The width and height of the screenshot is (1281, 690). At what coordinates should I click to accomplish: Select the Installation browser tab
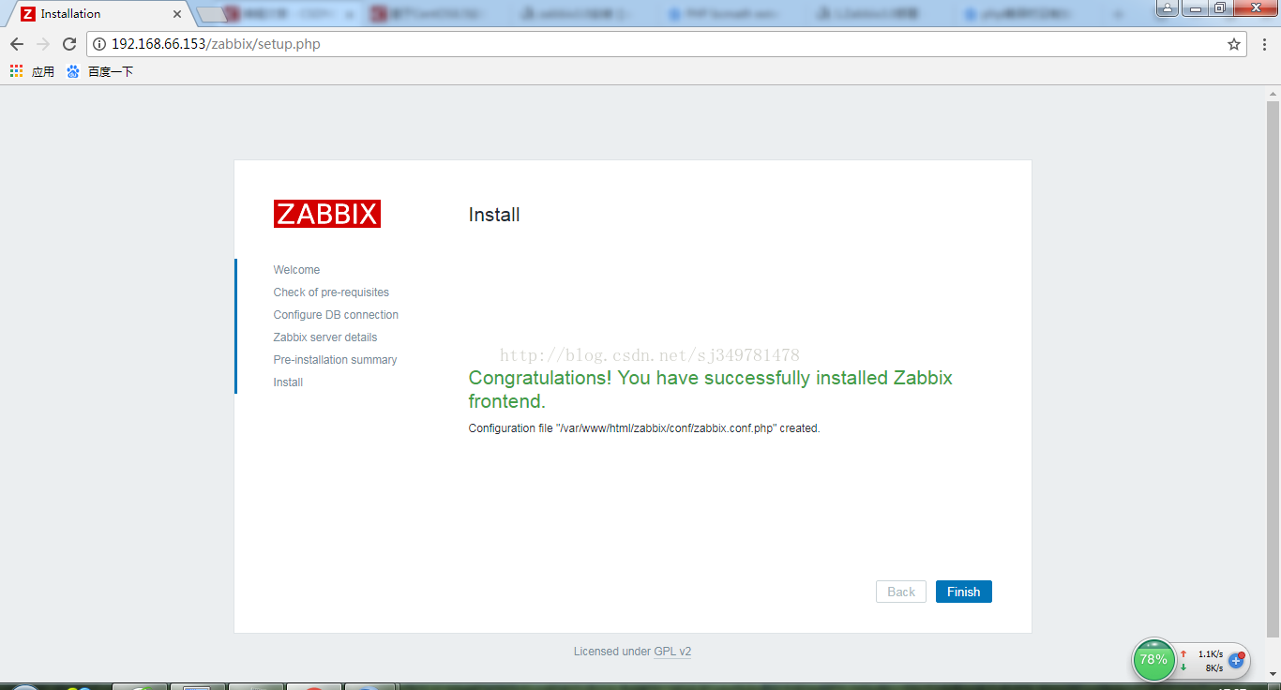pos(98,14)
